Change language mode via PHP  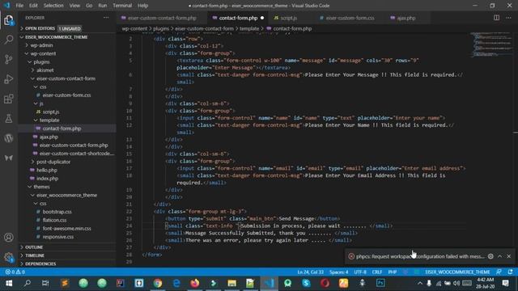pos(393,272)
